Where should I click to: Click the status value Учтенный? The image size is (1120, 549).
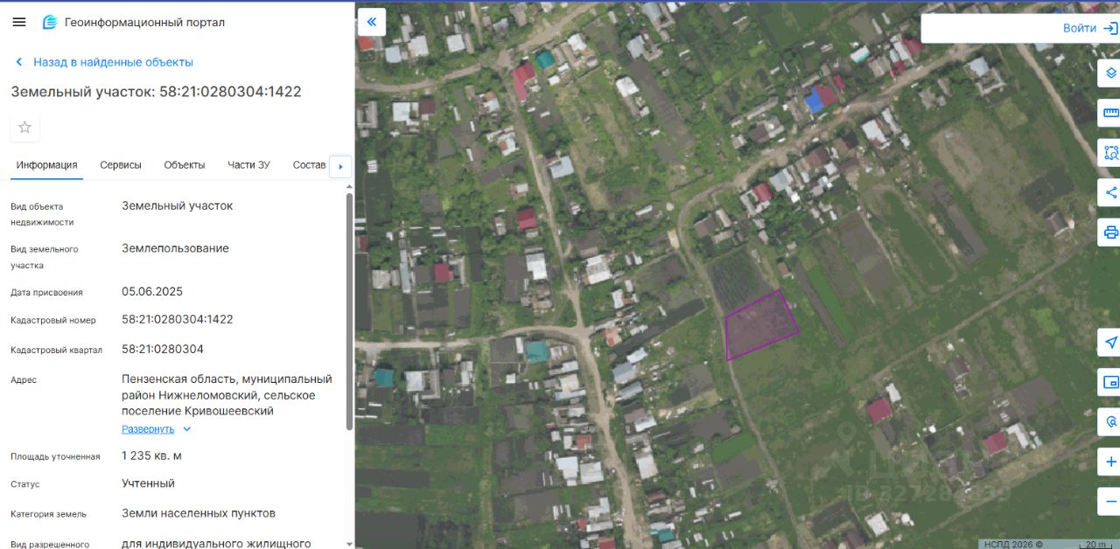pos(148,483)
